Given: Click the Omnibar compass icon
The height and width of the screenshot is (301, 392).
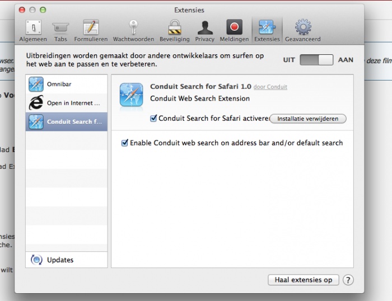Looking at the screenshot, I should click(x=36, y=84).
